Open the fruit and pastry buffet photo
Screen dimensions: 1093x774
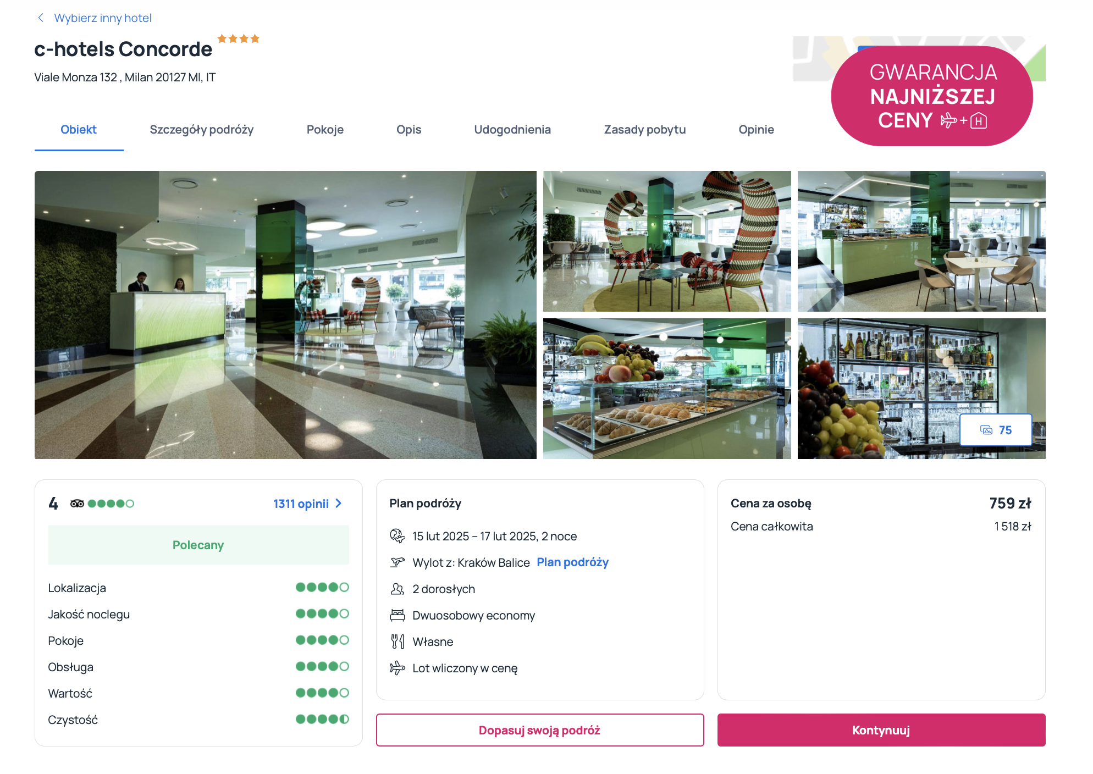pyautogui.click(x=667, y=389)
